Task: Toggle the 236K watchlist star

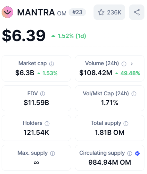Action: click(x=109, y=12)
